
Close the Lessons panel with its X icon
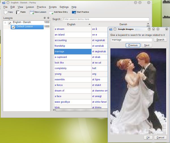(48, 18)
